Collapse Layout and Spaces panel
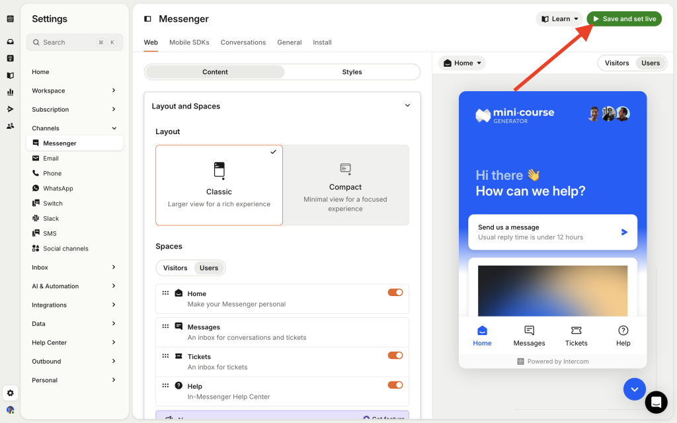 click(x=407, y=106)
